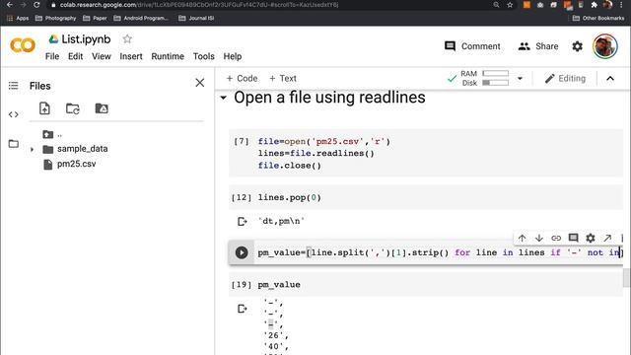Viewport: 631px width, 355px height.
Task: Click the browser back arrow
Action: pos(10,5)
